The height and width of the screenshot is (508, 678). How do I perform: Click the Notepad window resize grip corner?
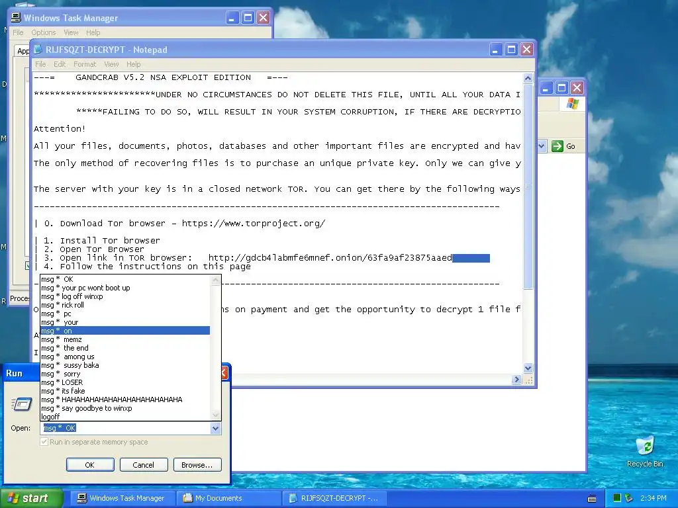click(528, 380)
